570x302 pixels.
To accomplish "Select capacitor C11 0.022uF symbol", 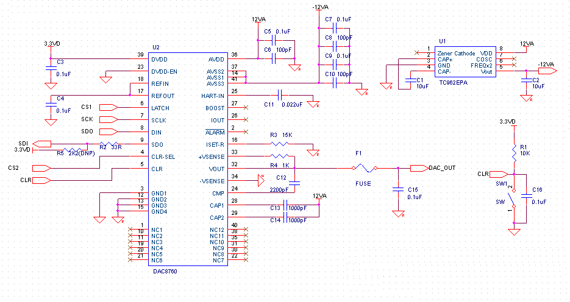I will pos(280,96).
